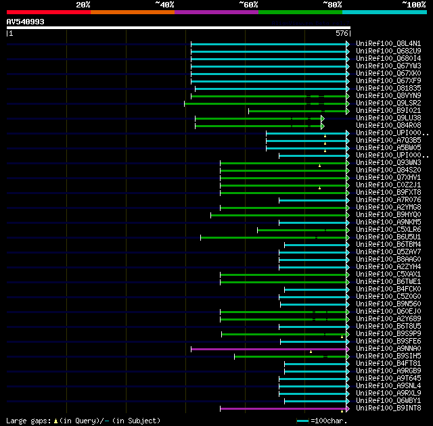Select UniRef100_B9SFE6 hit name

[388, 341]
